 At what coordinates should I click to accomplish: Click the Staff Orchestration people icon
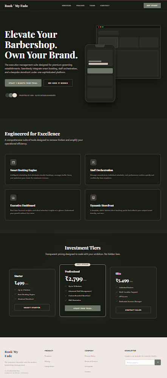(93, 162)
